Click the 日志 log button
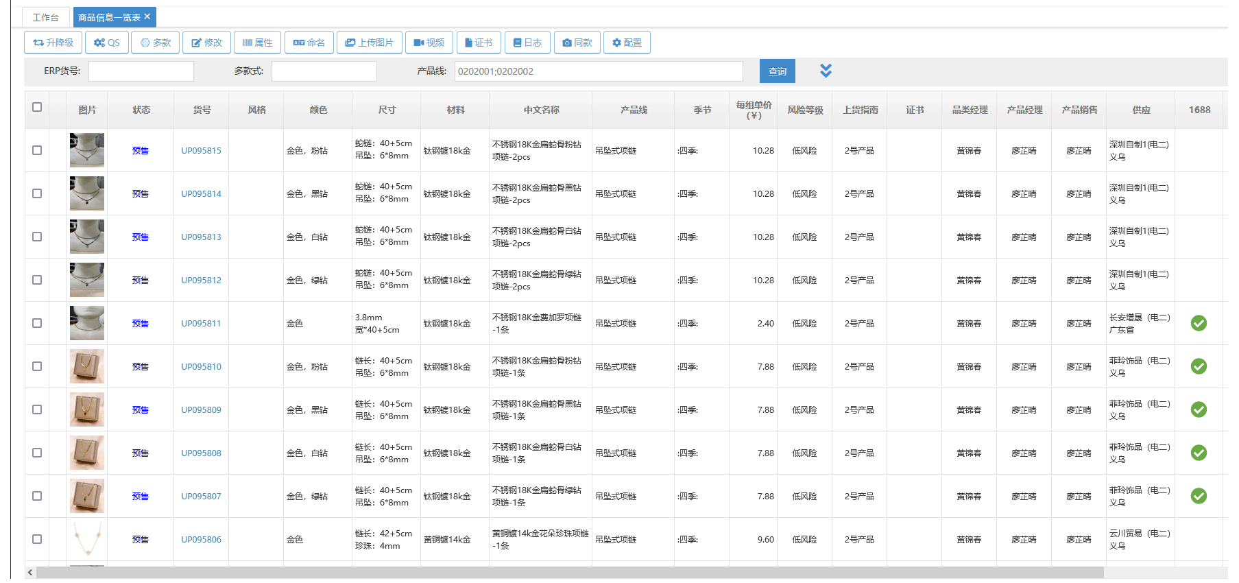The width and height of the screenshot is (1239, 583). [x=527, y=43]
